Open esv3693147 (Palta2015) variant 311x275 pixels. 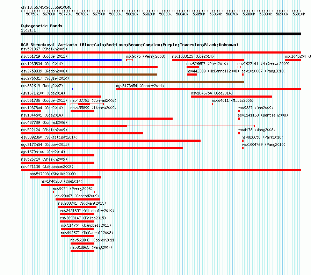(x=83, y=218)
